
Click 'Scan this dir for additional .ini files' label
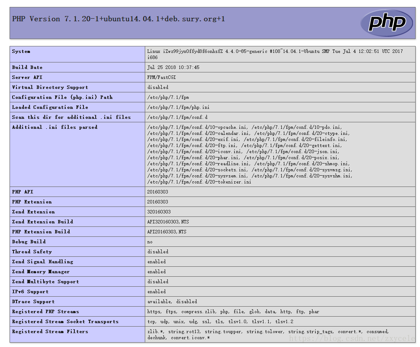(71, 117)
